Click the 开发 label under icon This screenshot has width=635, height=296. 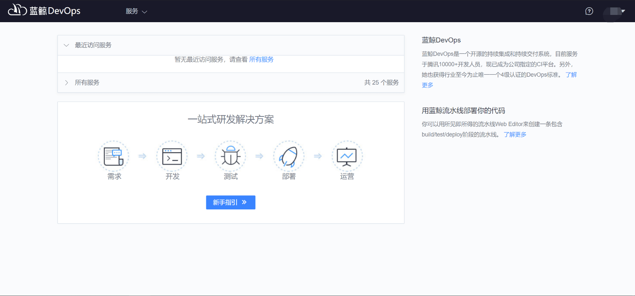173,177
